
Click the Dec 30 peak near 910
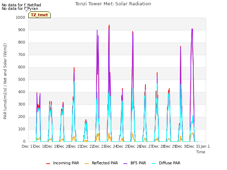click(x=192, y=29)
